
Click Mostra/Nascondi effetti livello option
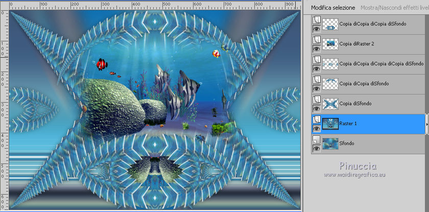click(x=394, y=8)
